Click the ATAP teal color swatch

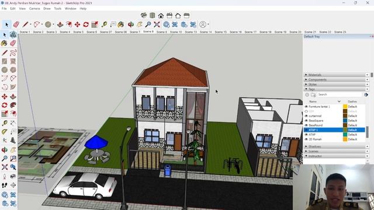[345, 135]
